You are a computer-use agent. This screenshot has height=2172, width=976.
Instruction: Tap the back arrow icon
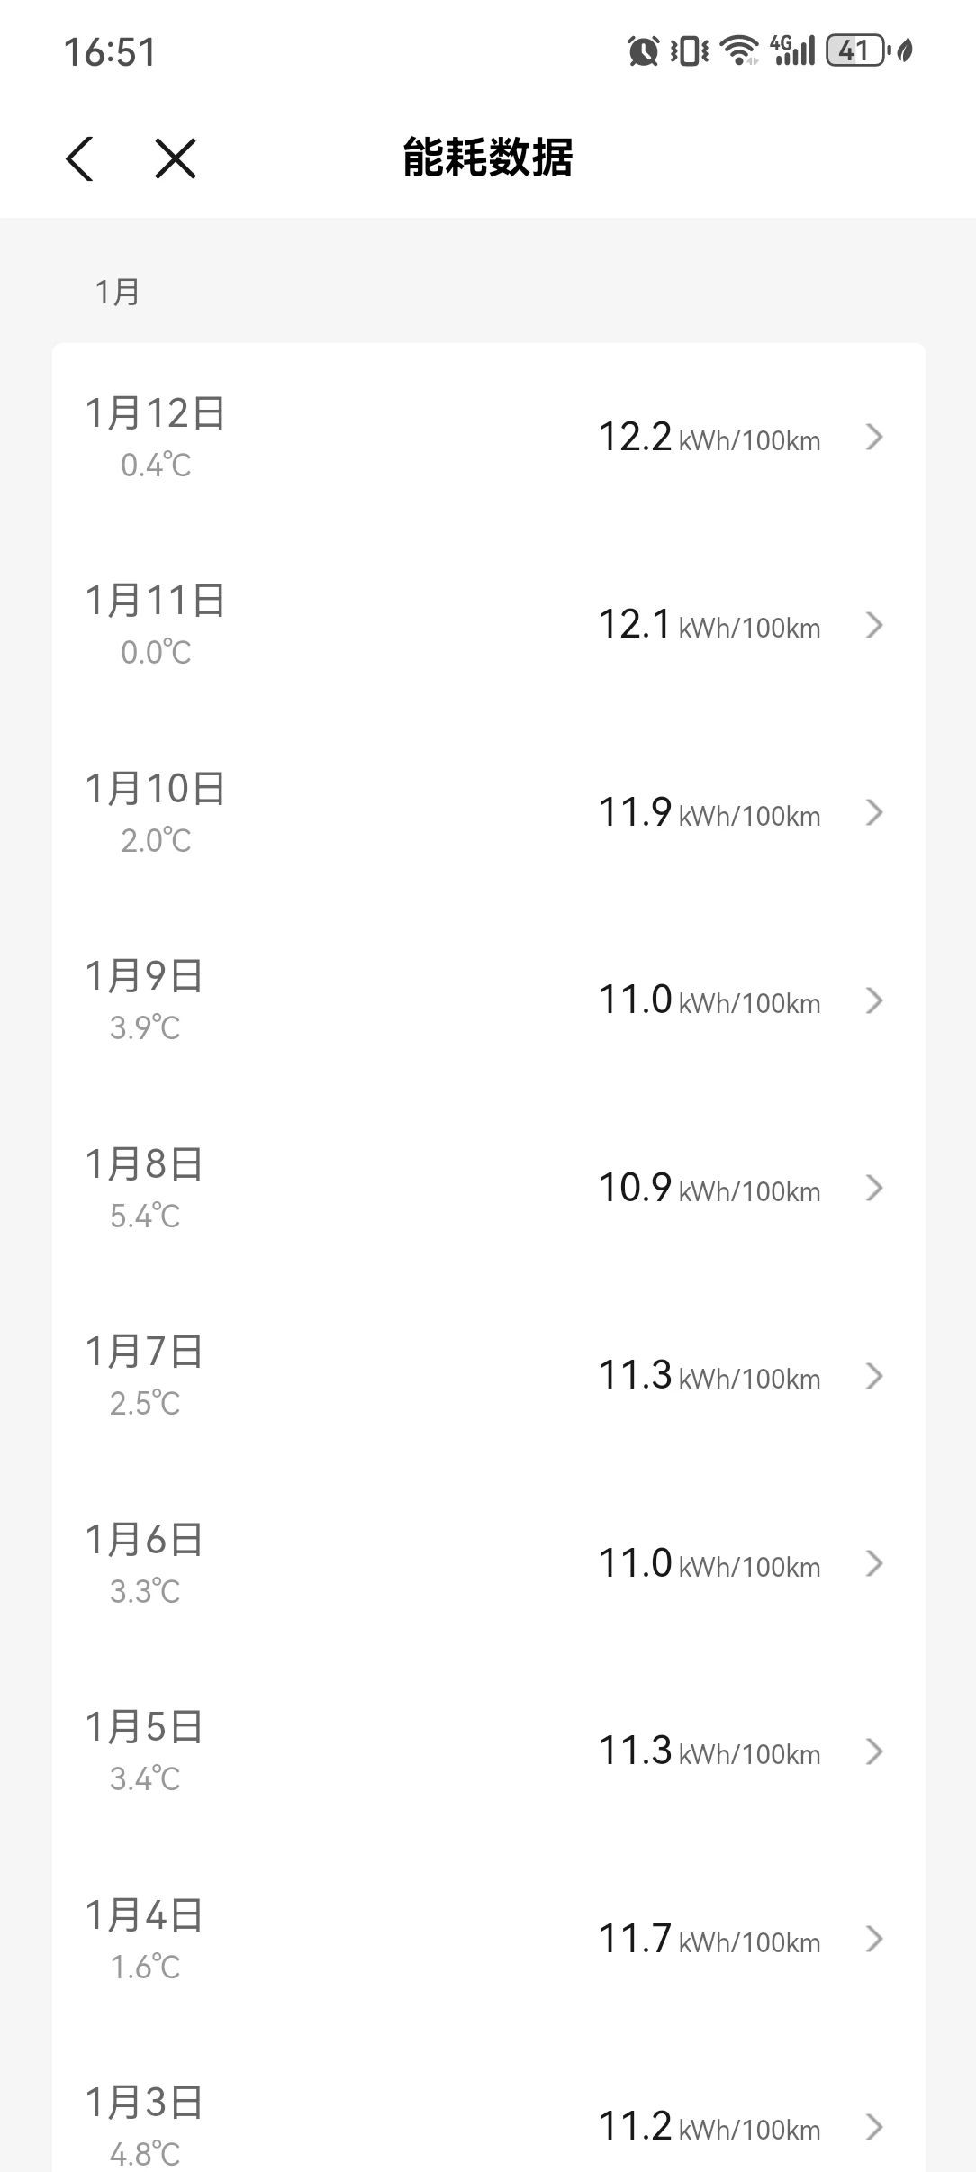point(80,159)
